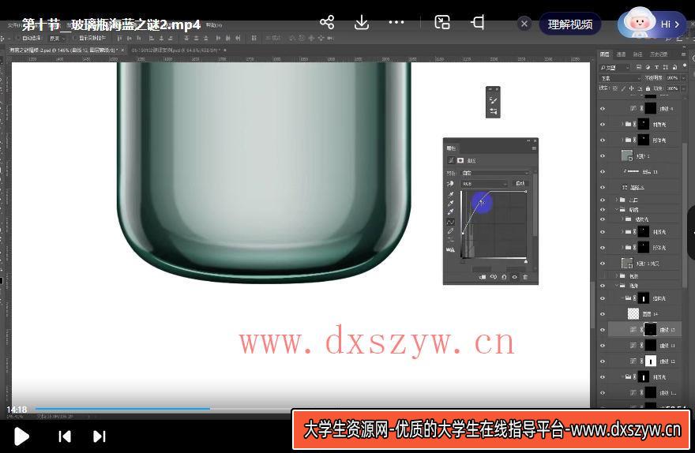This screenshot has width=695, height=453.
Task: Toggle the 显示变换控件 checkbox
Action: click(75, 39)
